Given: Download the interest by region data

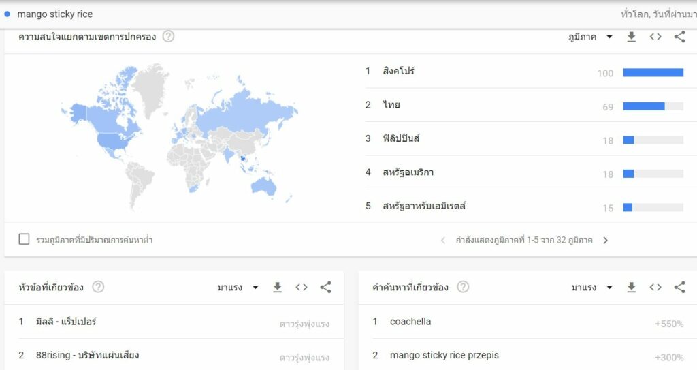Looking at the screenshot, I should (631, 37).
